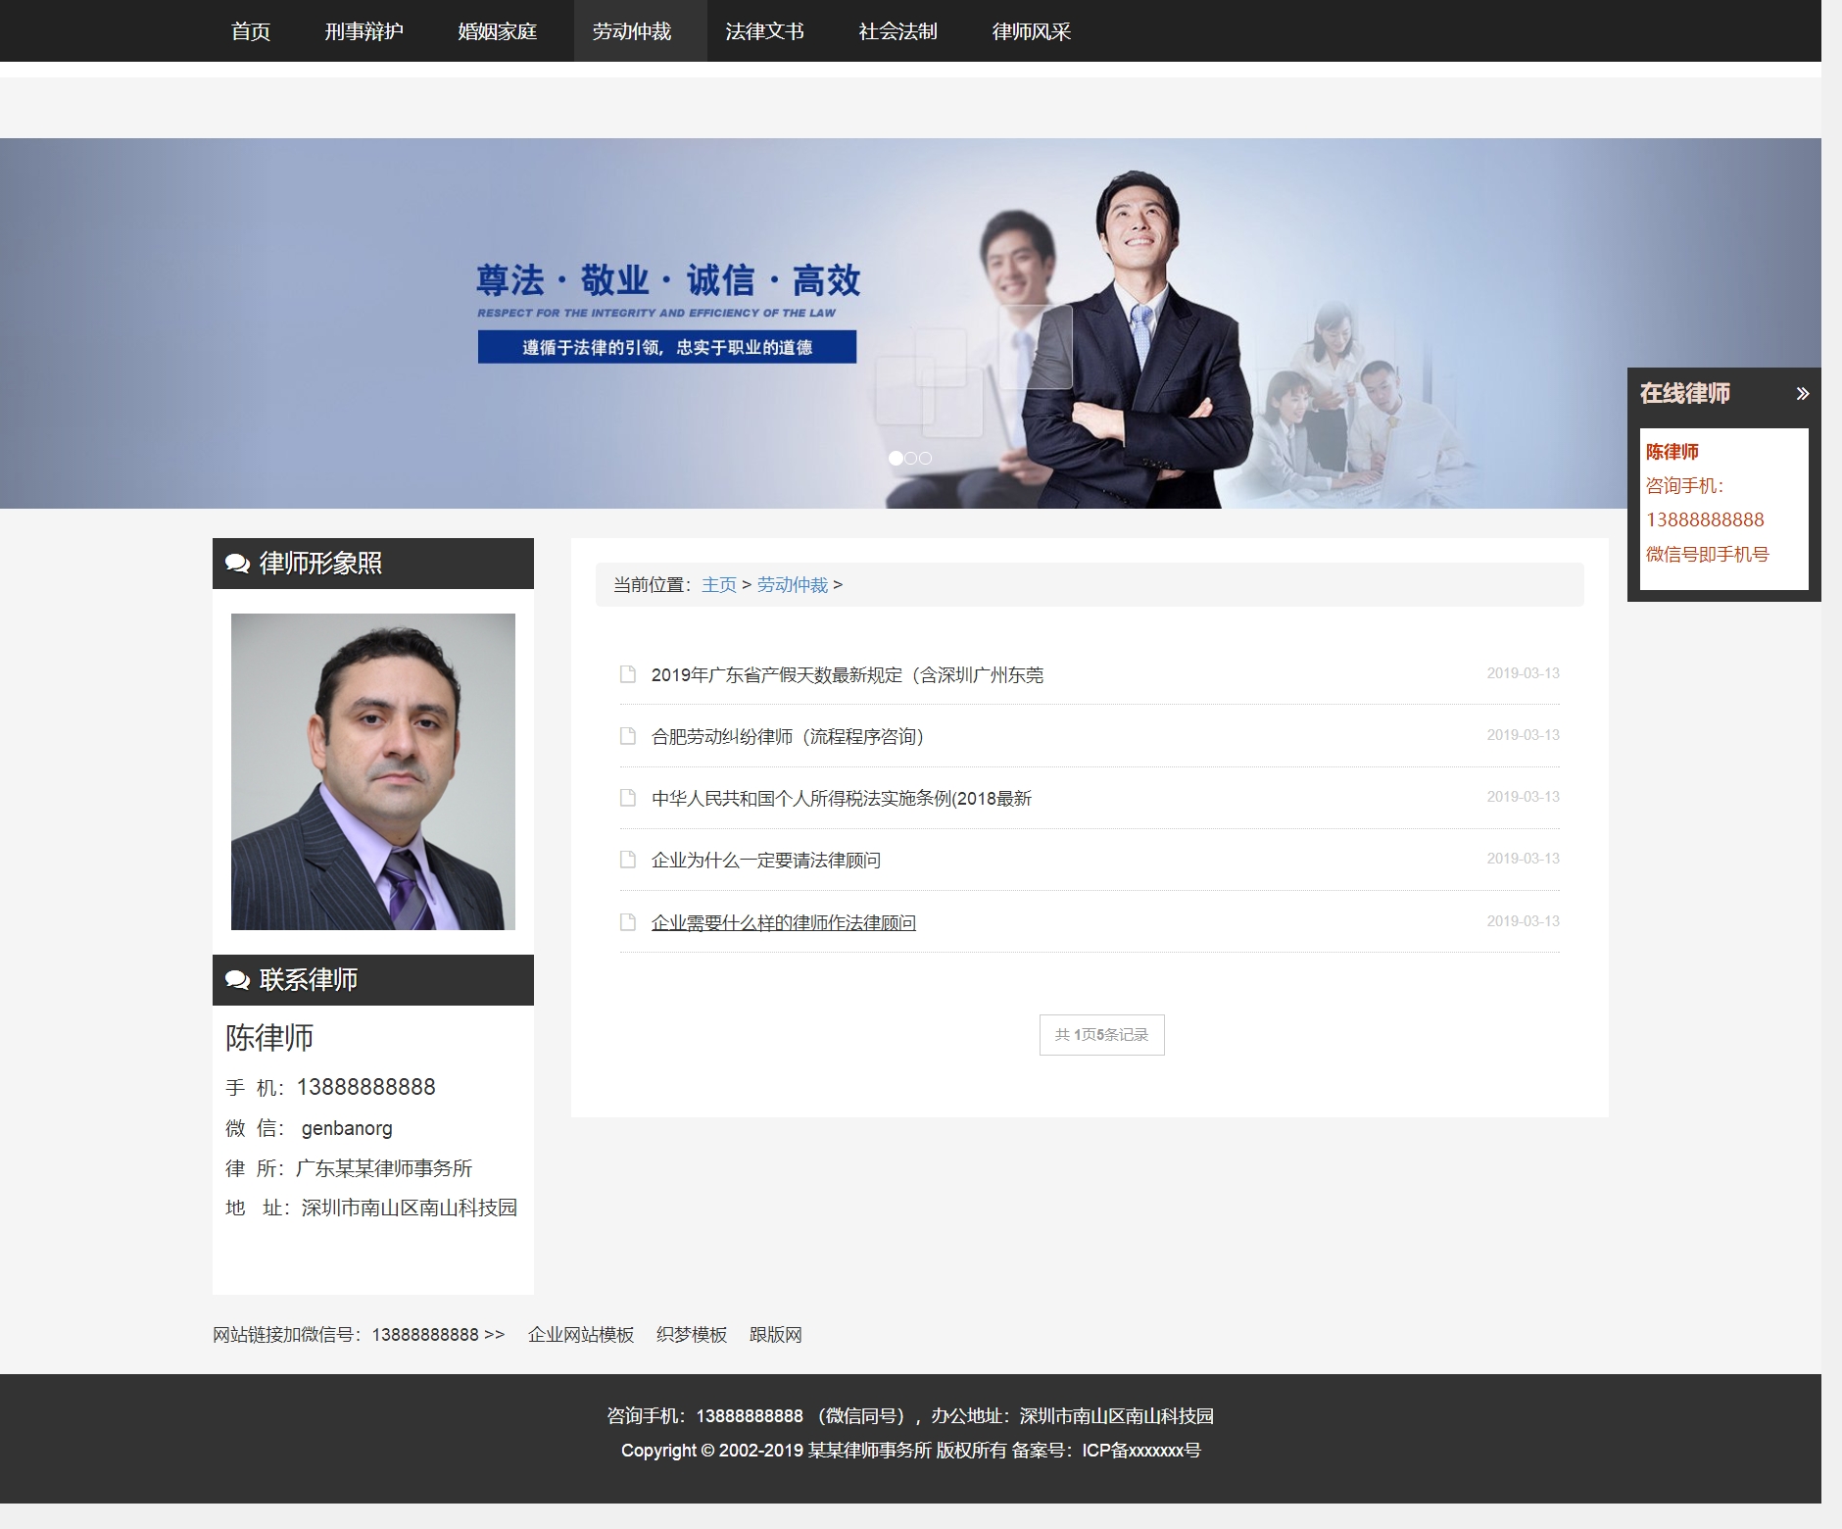The height and width of the screenshot is (1529, 1842).
Task: Open the 企业网站模板 footer link
Action: 581,1335
